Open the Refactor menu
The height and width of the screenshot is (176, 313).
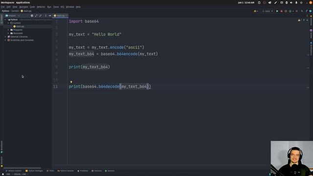tap(41, 7)
